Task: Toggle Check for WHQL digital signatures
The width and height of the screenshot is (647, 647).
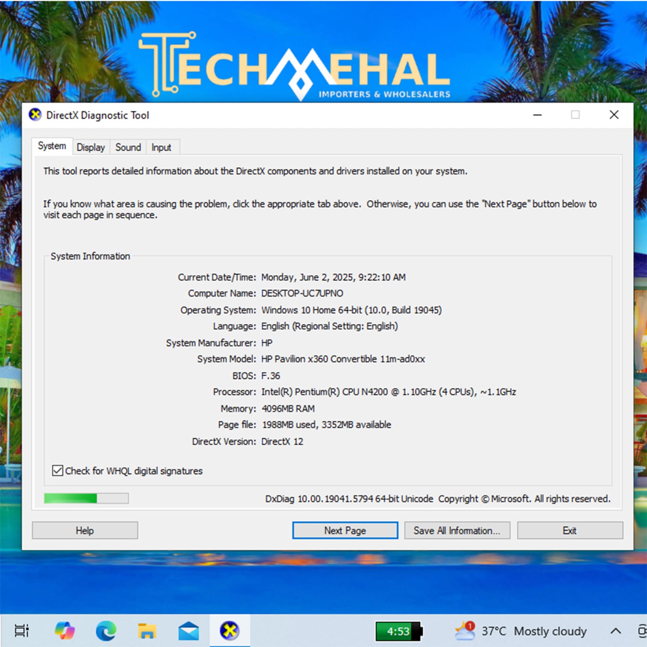Action: [57, 471]
